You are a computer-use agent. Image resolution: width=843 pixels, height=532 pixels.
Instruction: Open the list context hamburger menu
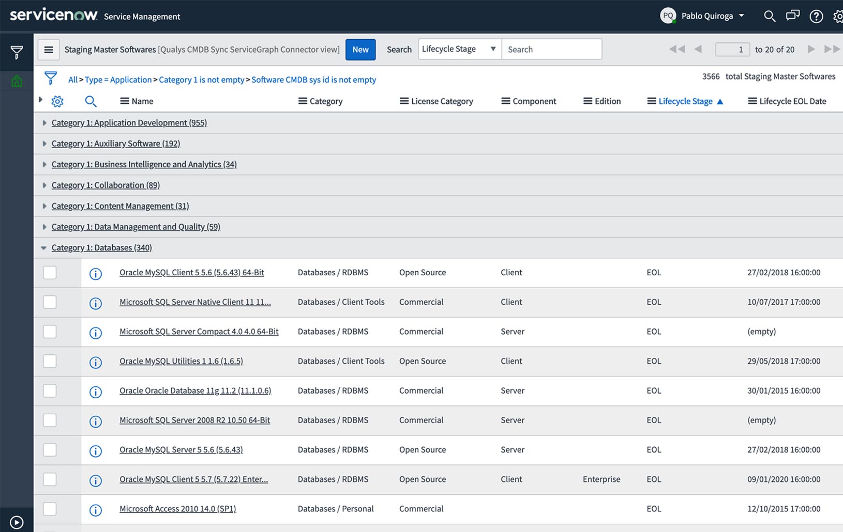click(x=49, y=50)
